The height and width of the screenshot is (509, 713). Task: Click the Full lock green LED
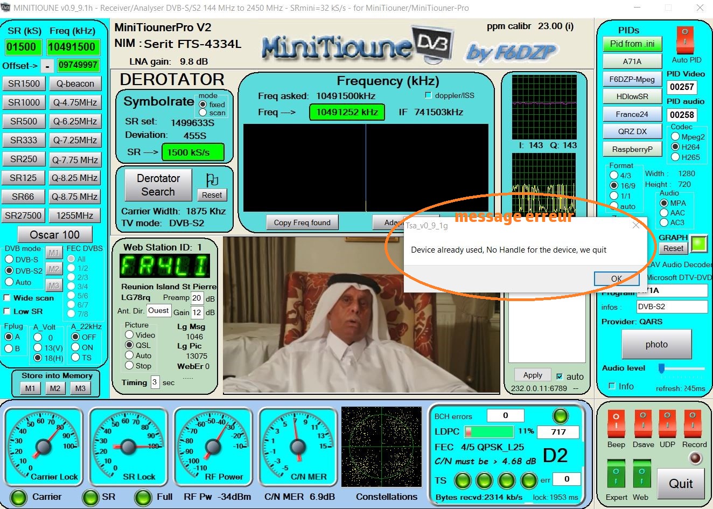(143, 497)
